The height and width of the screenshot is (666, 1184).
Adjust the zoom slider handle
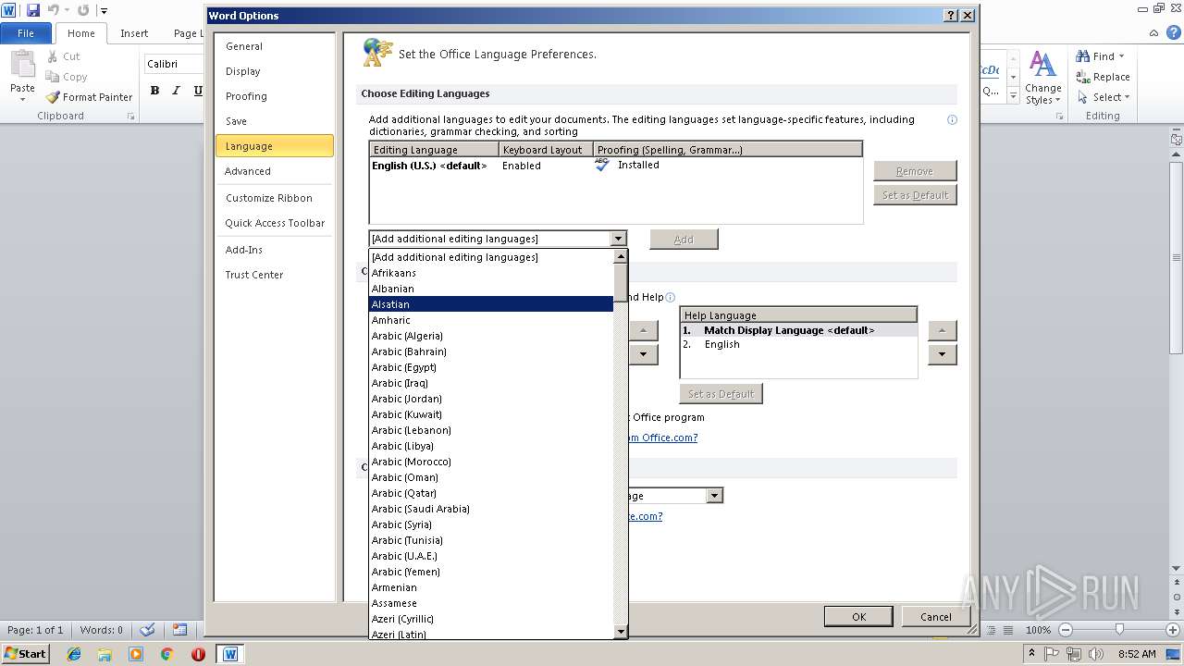coord(1119,630)
